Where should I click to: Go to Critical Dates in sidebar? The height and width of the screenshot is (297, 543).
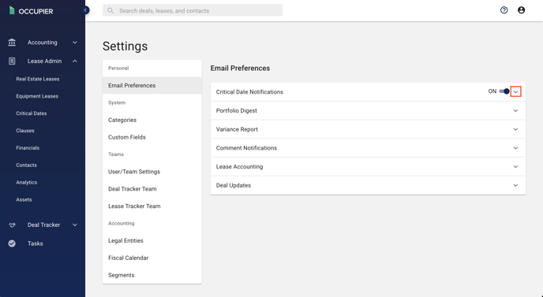point(31,113)
